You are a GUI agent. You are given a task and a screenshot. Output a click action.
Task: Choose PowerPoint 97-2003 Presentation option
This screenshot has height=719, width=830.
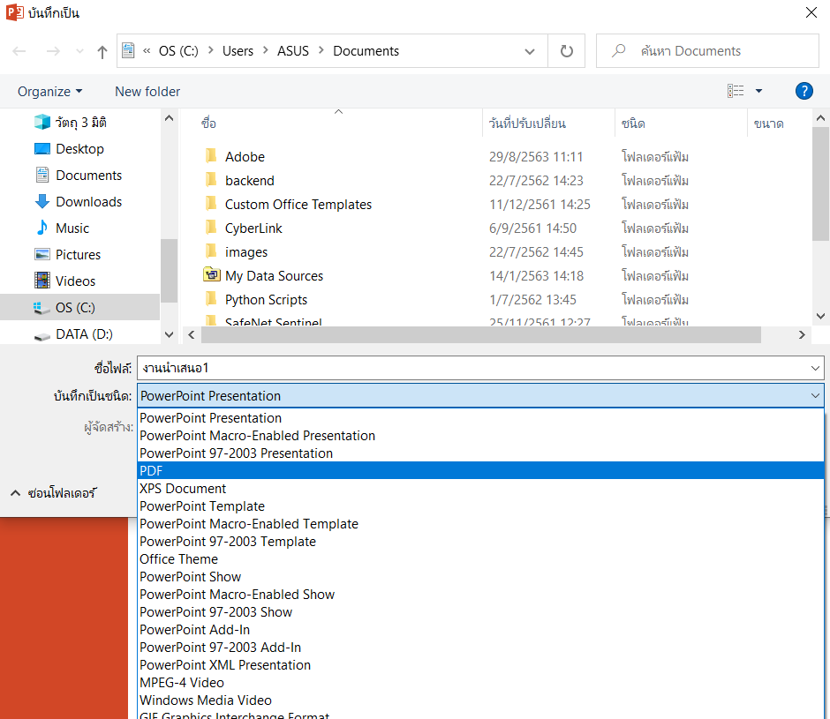tap(480, 453)
